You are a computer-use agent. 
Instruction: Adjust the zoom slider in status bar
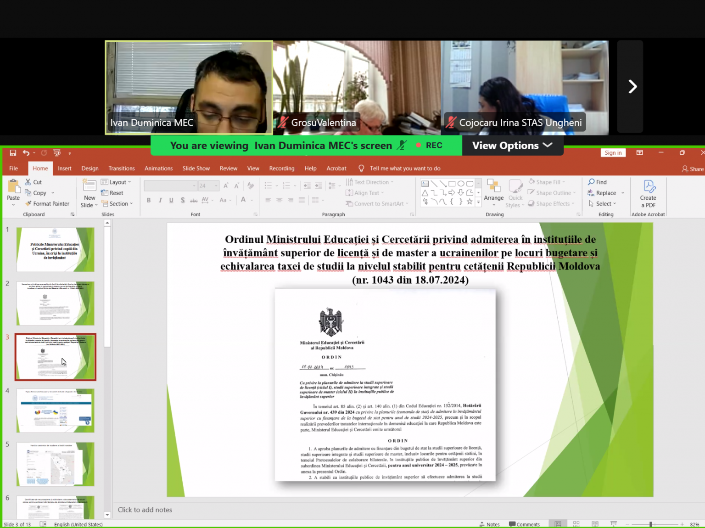click(x=650, y=524)
